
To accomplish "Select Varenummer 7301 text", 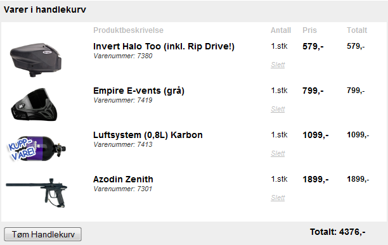I will click(123, 189).
